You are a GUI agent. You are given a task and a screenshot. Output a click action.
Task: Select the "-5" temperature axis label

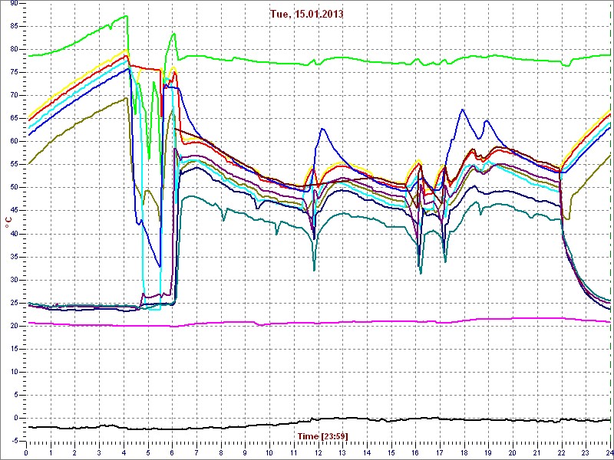point(15,442)
